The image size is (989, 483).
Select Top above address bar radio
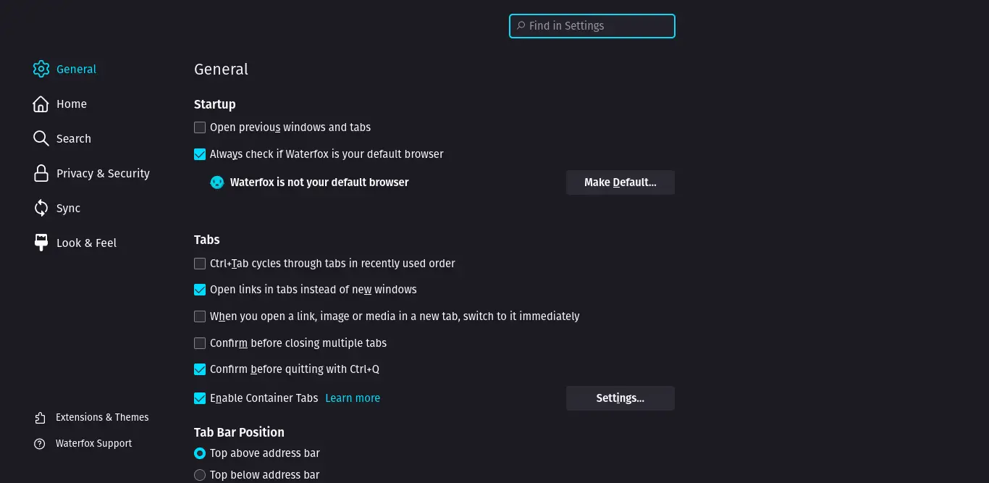coord(200,453)
